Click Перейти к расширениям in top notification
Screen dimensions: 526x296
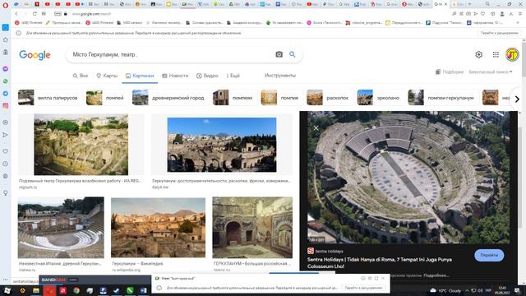[x=500, y=33]
